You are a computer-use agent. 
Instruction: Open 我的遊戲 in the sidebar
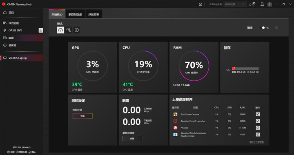[22, 23]
